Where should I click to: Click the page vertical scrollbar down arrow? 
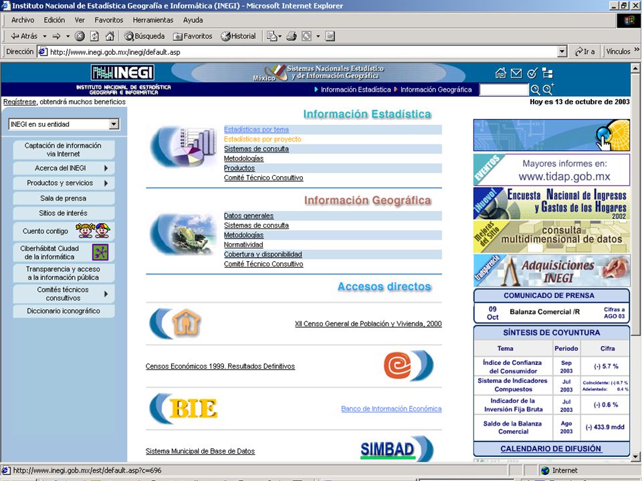pos(635,456)
